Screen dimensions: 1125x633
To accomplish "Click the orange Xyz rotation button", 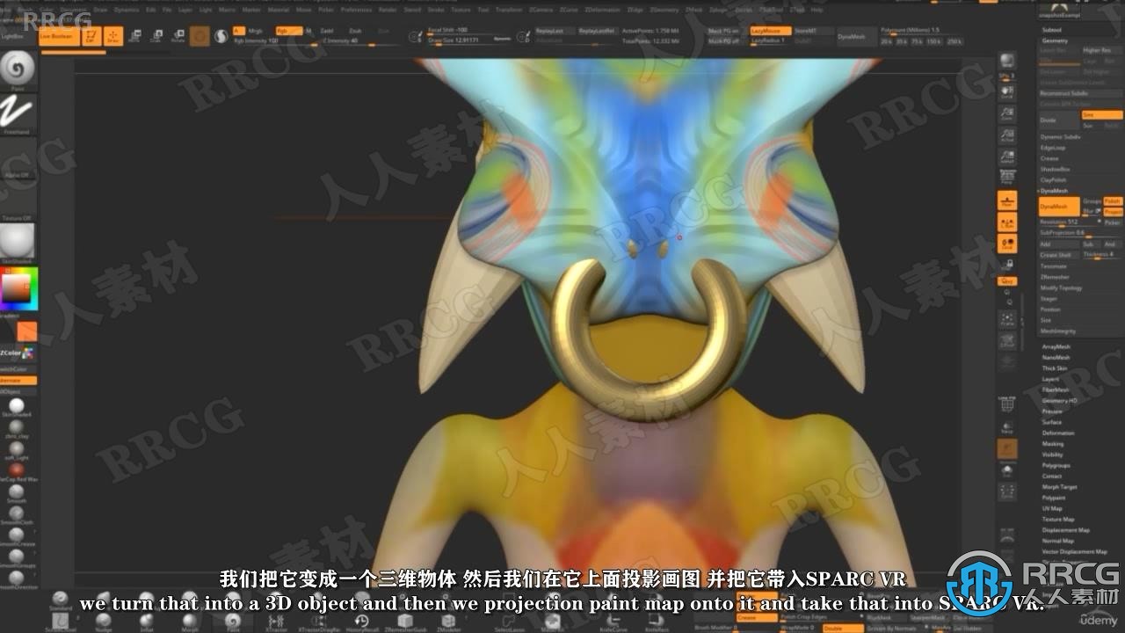I will pos(1007,280).
